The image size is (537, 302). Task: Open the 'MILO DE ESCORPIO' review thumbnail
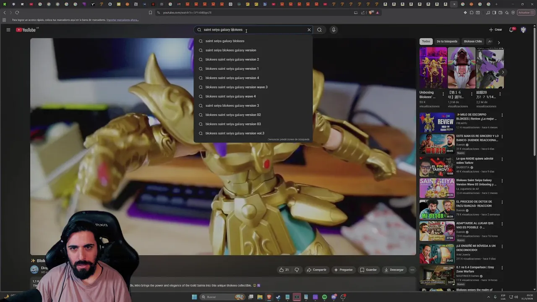click(x=437, y=122)
